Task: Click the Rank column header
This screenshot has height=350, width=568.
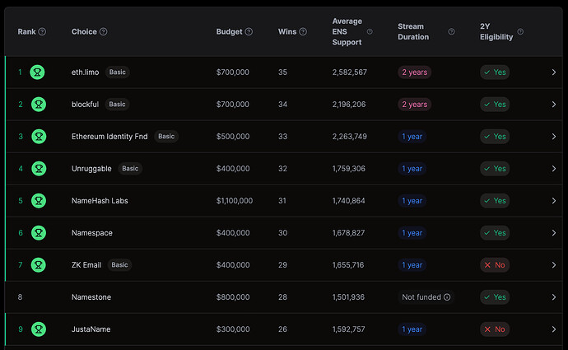Action: point(27,31)
